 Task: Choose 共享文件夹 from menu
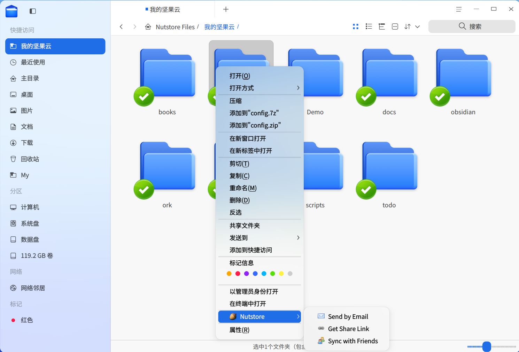pyautogui.click(x=259, y=225)
